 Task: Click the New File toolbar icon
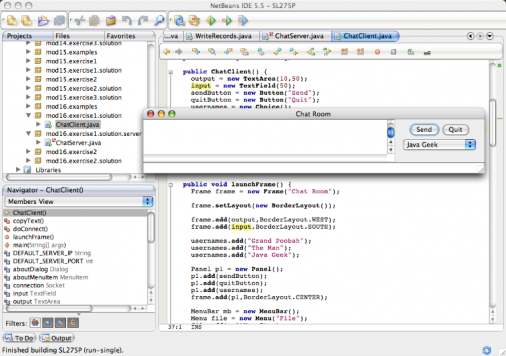pos(12,21)
